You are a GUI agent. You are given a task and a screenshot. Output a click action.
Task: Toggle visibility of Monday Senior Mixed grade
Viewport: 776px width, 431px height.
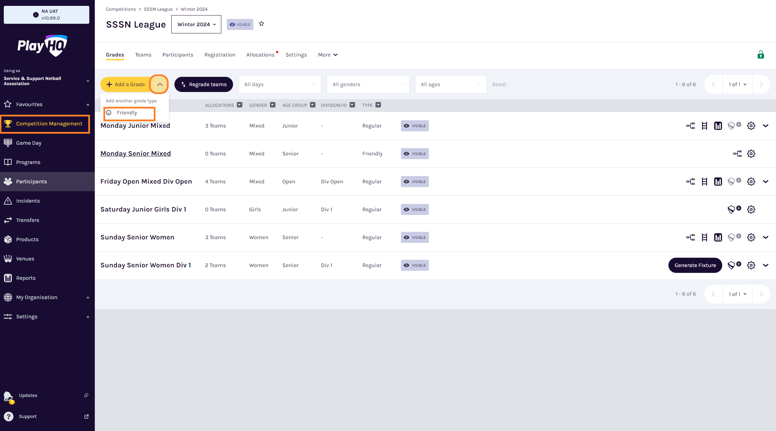pos(415,154)
